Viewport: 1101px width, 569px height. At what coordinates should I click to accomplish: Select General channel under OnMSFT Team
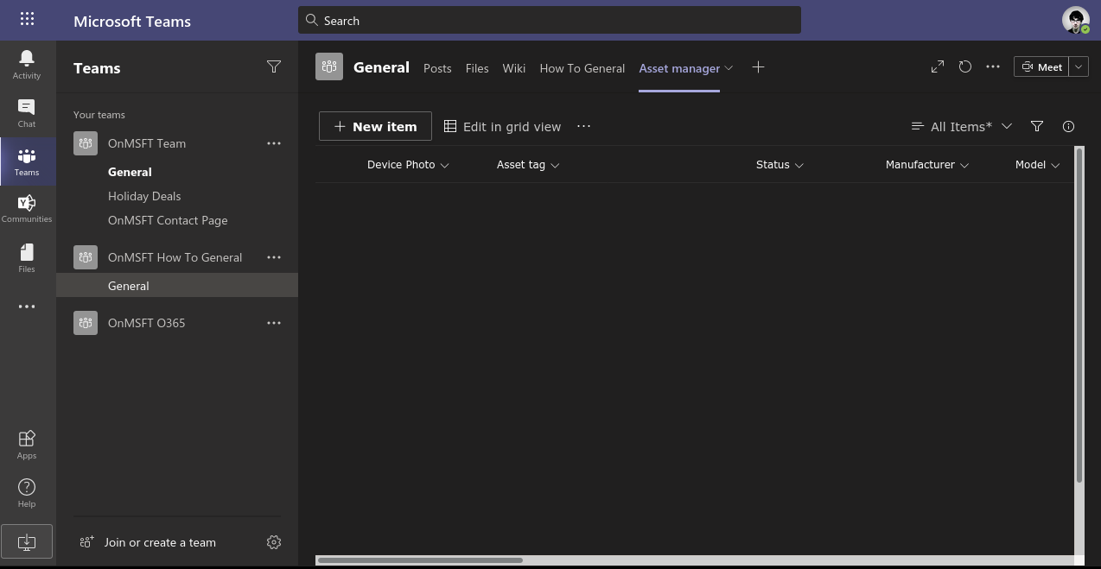point(130,172)
